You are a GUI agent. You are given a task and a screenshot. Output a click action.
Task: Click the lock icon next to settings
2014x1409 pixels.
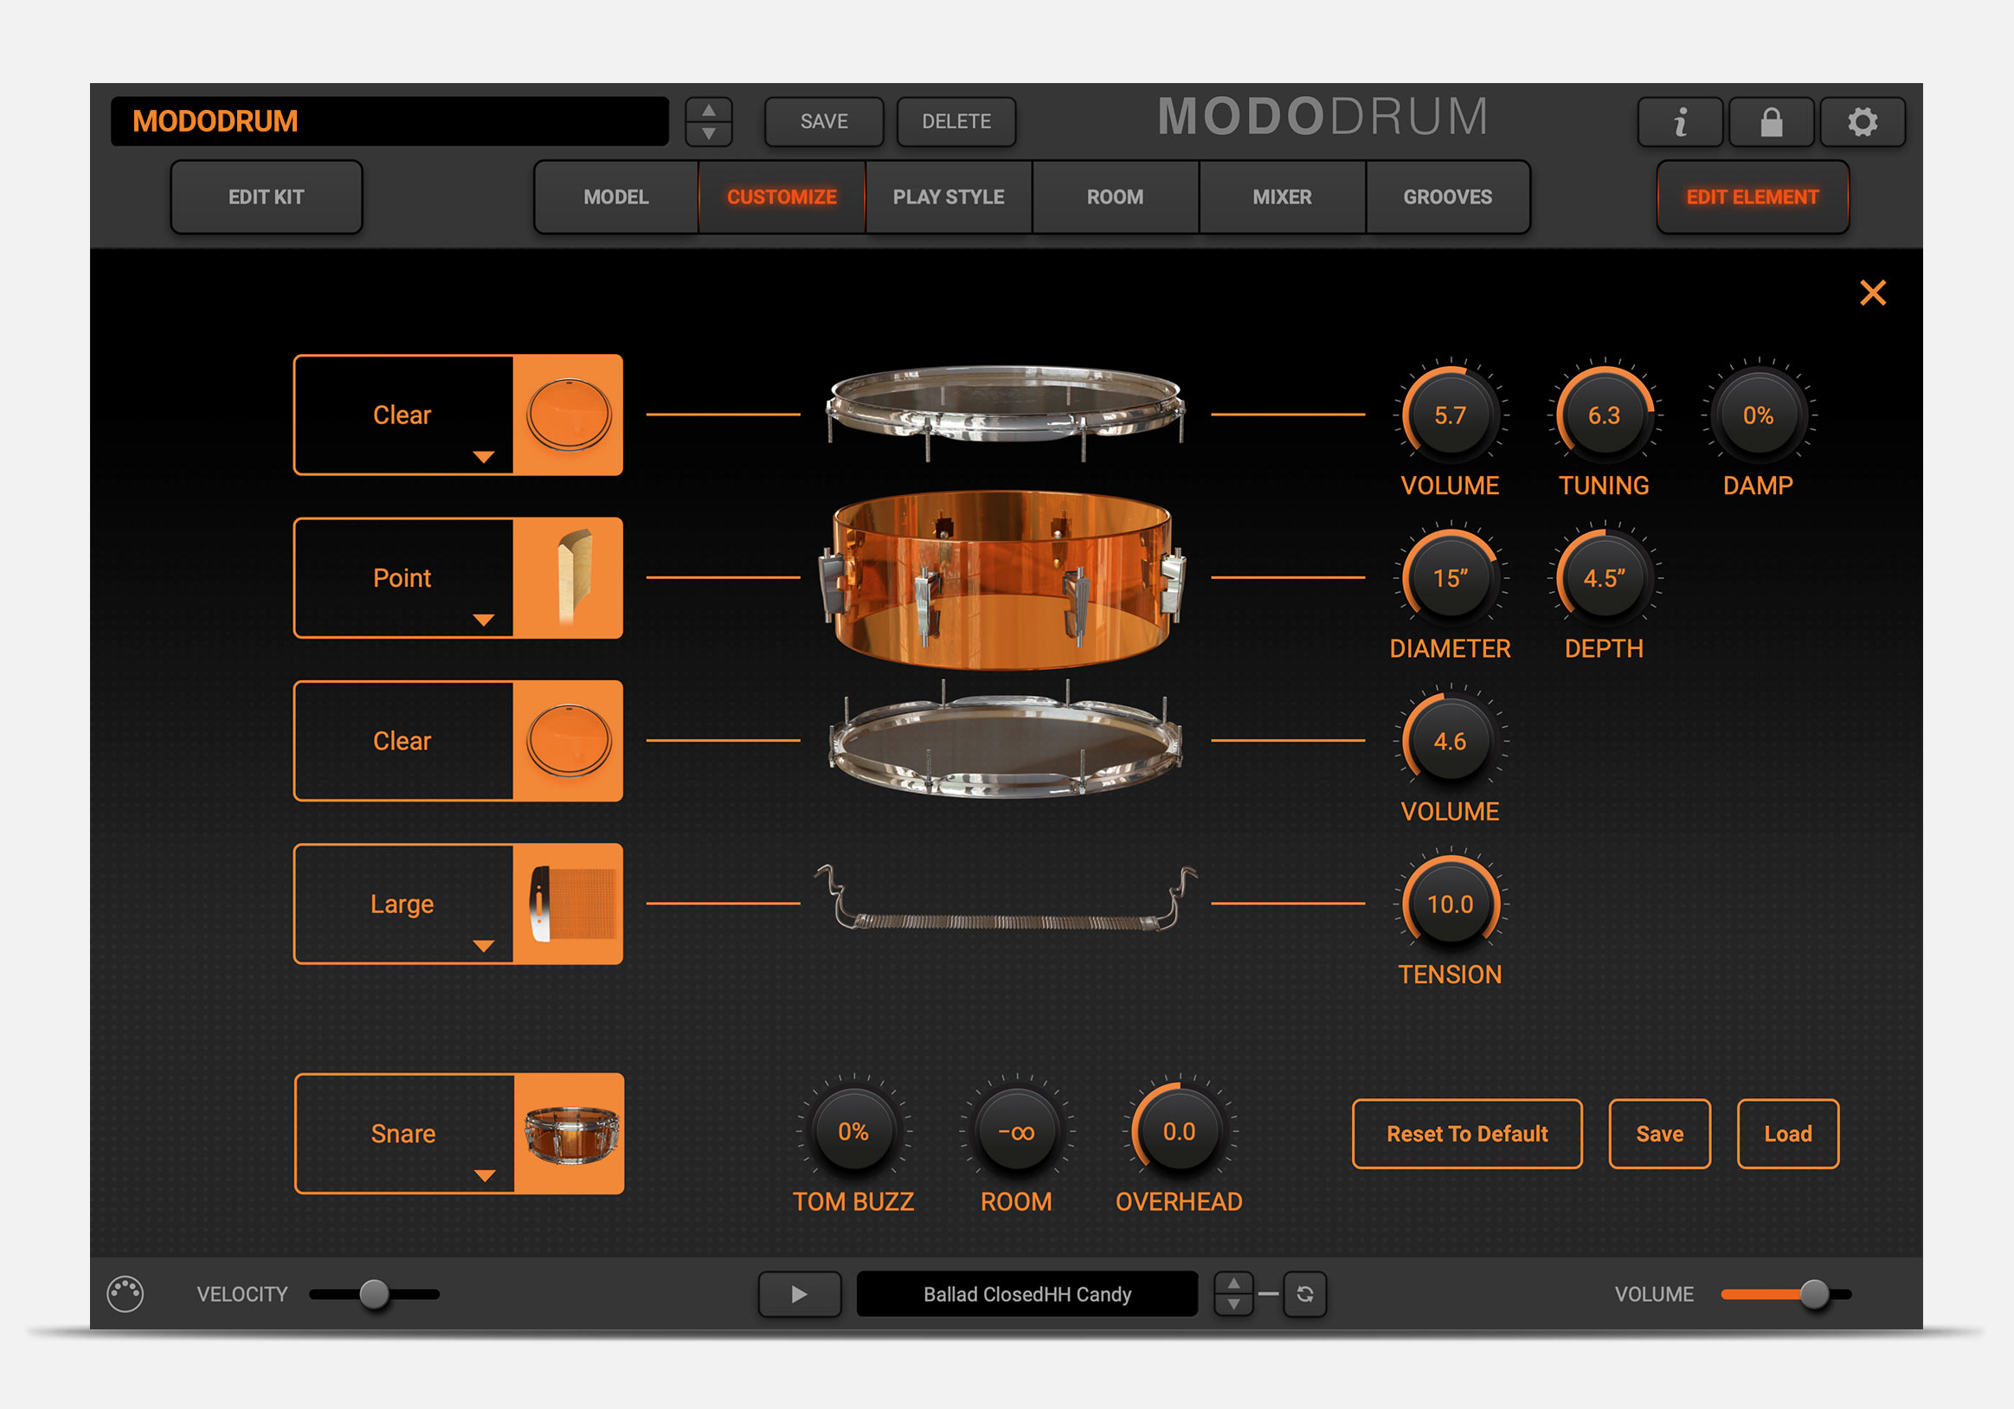point(1771,122)
